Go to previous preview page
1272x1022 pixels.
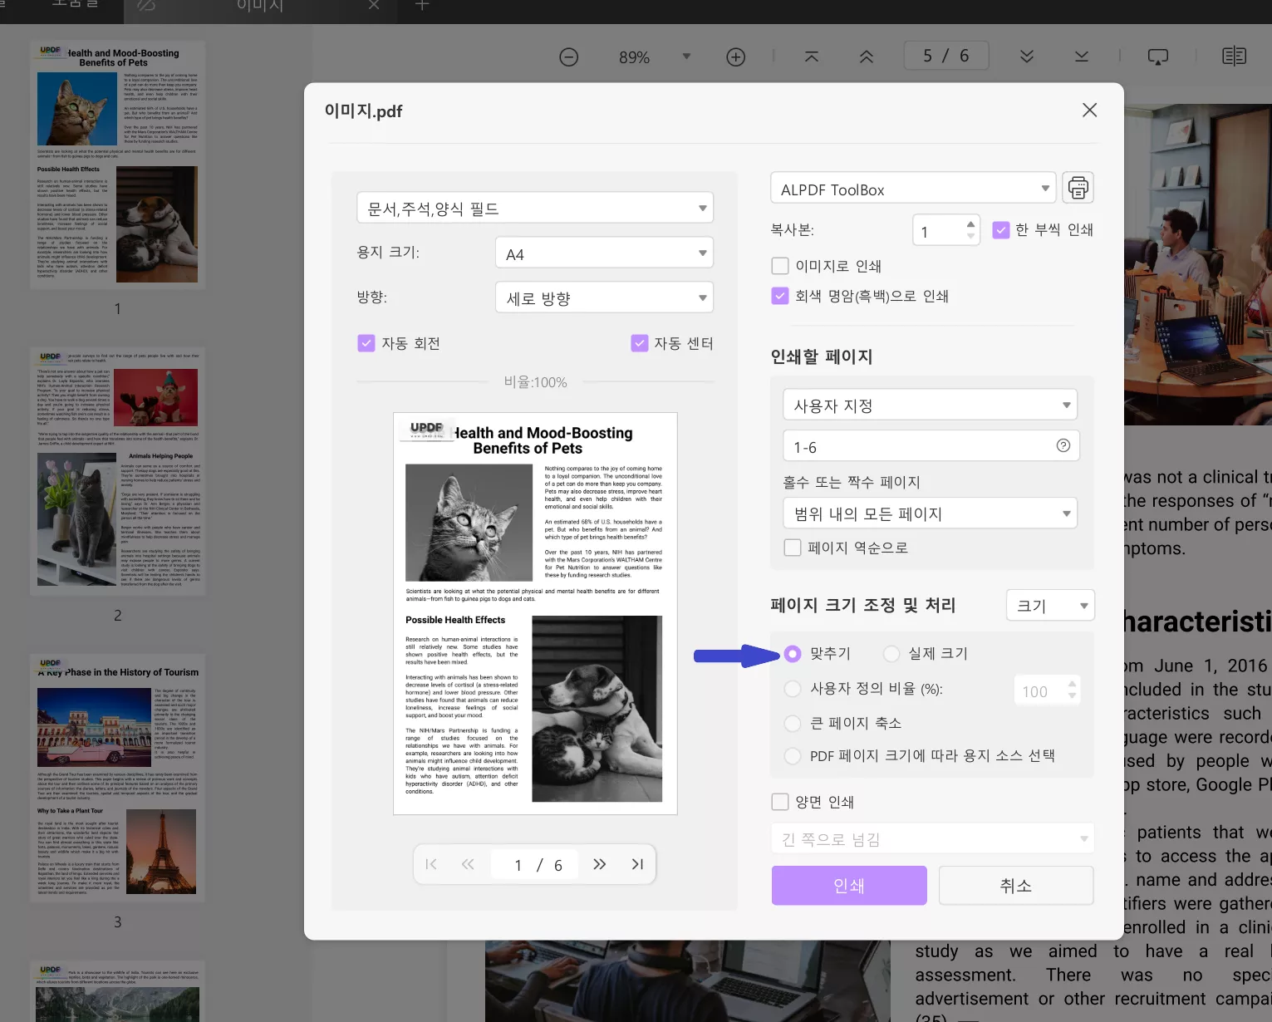click(x=468, y=864)
